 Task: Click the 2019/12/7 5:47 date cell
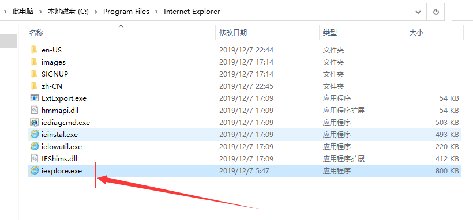244,171
